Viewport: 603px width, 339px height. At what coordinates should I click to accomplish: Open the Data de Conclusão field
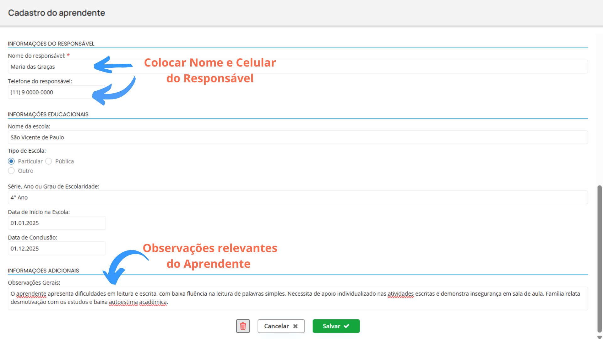[x=57, y=248]
